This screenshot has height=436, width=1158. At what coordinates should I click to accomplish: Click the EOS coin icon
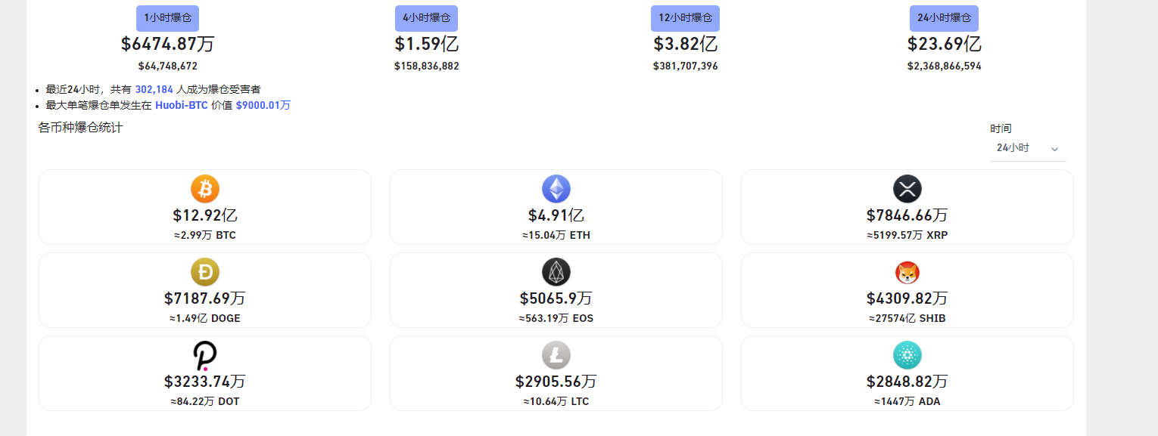pos(556,272)
